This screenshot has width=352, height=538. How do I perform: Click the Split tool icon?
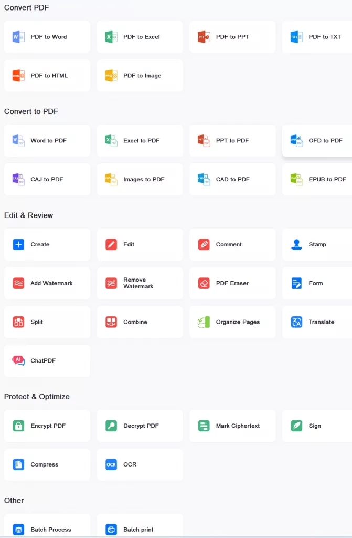(x=18, y=322)
